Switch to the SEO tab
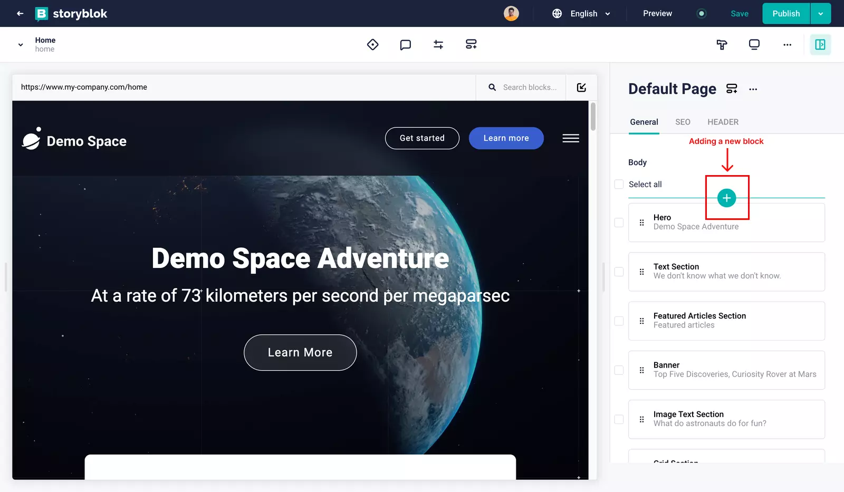 683,122
